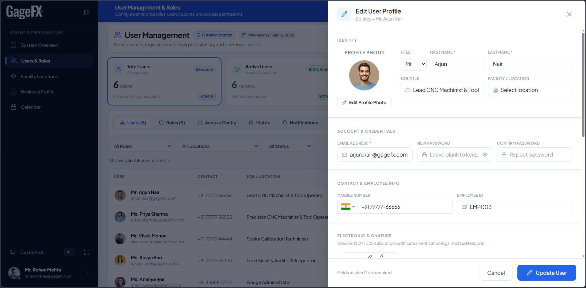This screenshot has height=288, width=586.
Task: Click the Update User button
Action: click(x=547, y=273)
